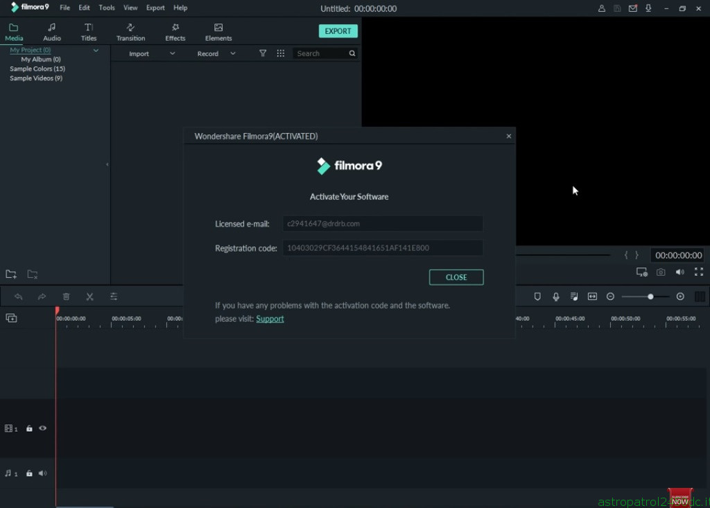710x508 pixels.
Task: Open the Support link
Action: tap(270, 319)
